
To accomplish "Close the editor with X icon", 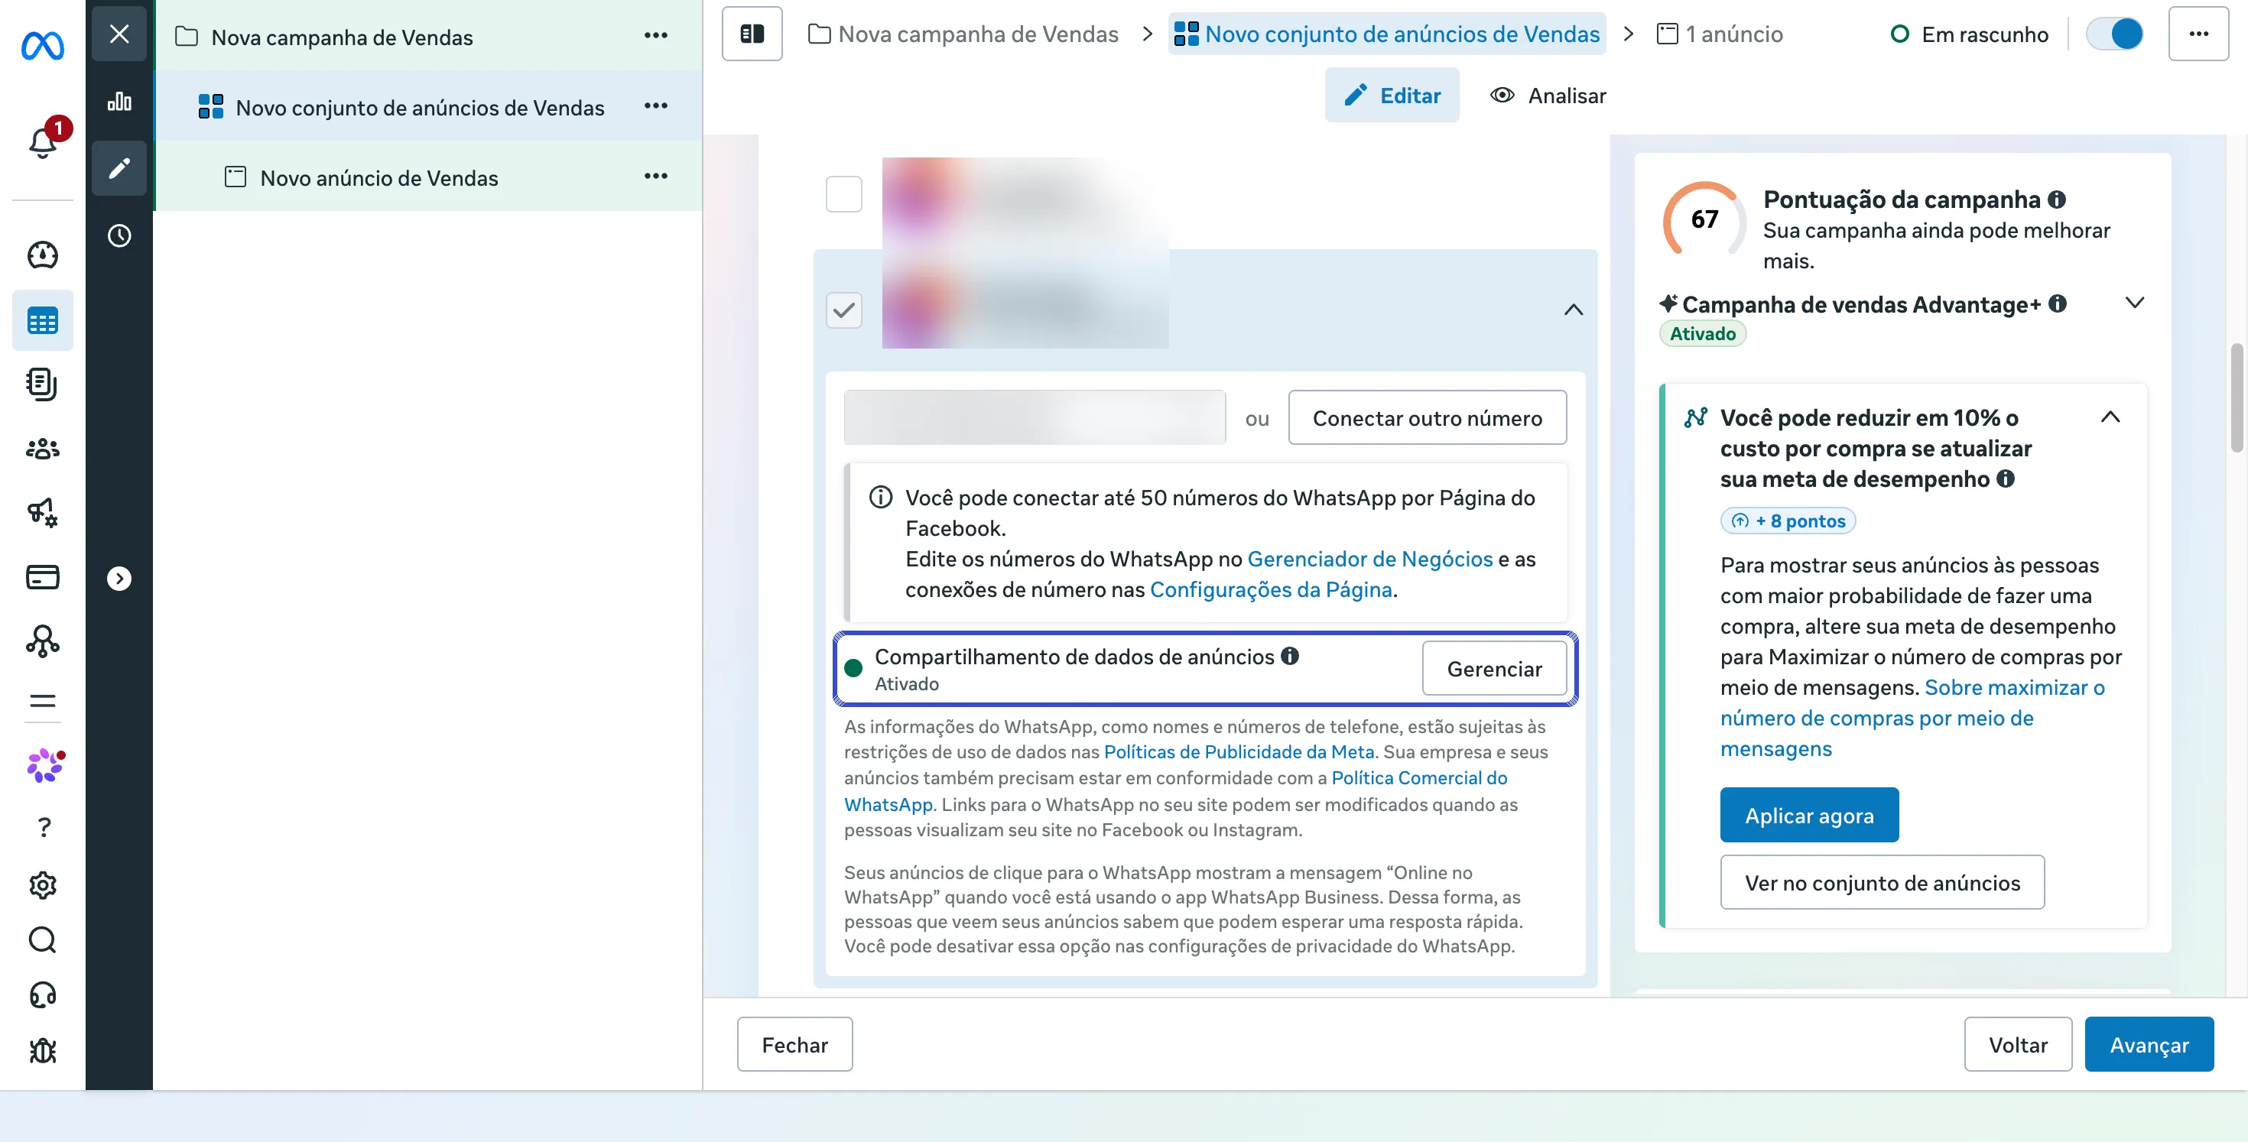I will point(119,34).
